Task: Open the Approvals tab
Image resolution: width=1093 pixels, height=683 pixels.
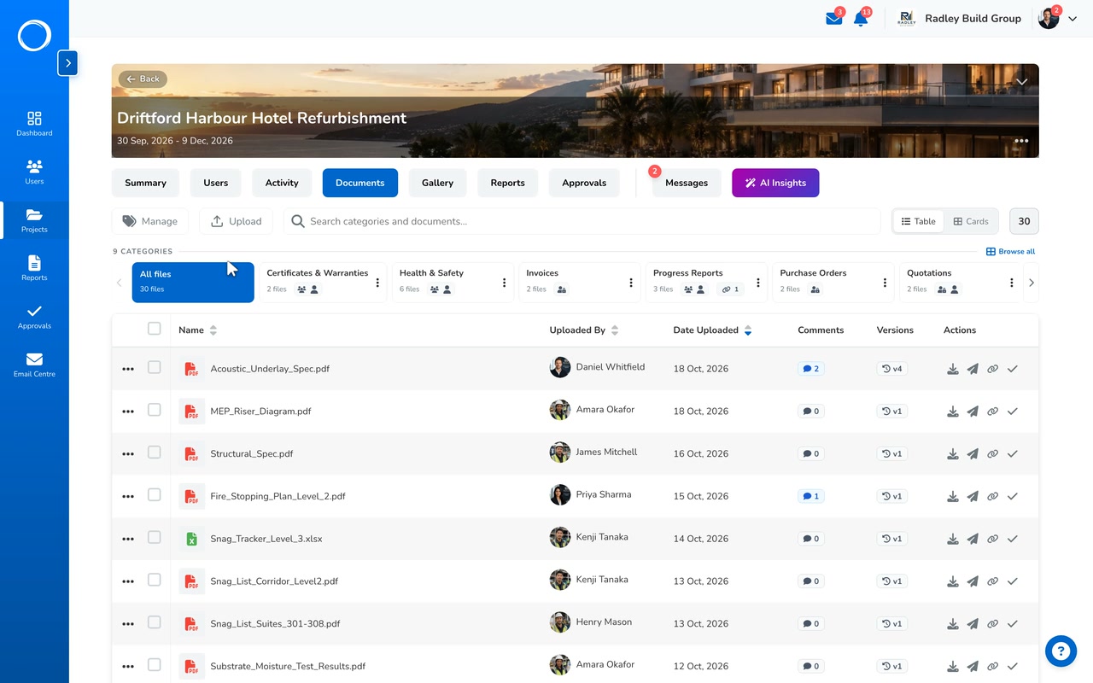Action: (x=584, y=183)
